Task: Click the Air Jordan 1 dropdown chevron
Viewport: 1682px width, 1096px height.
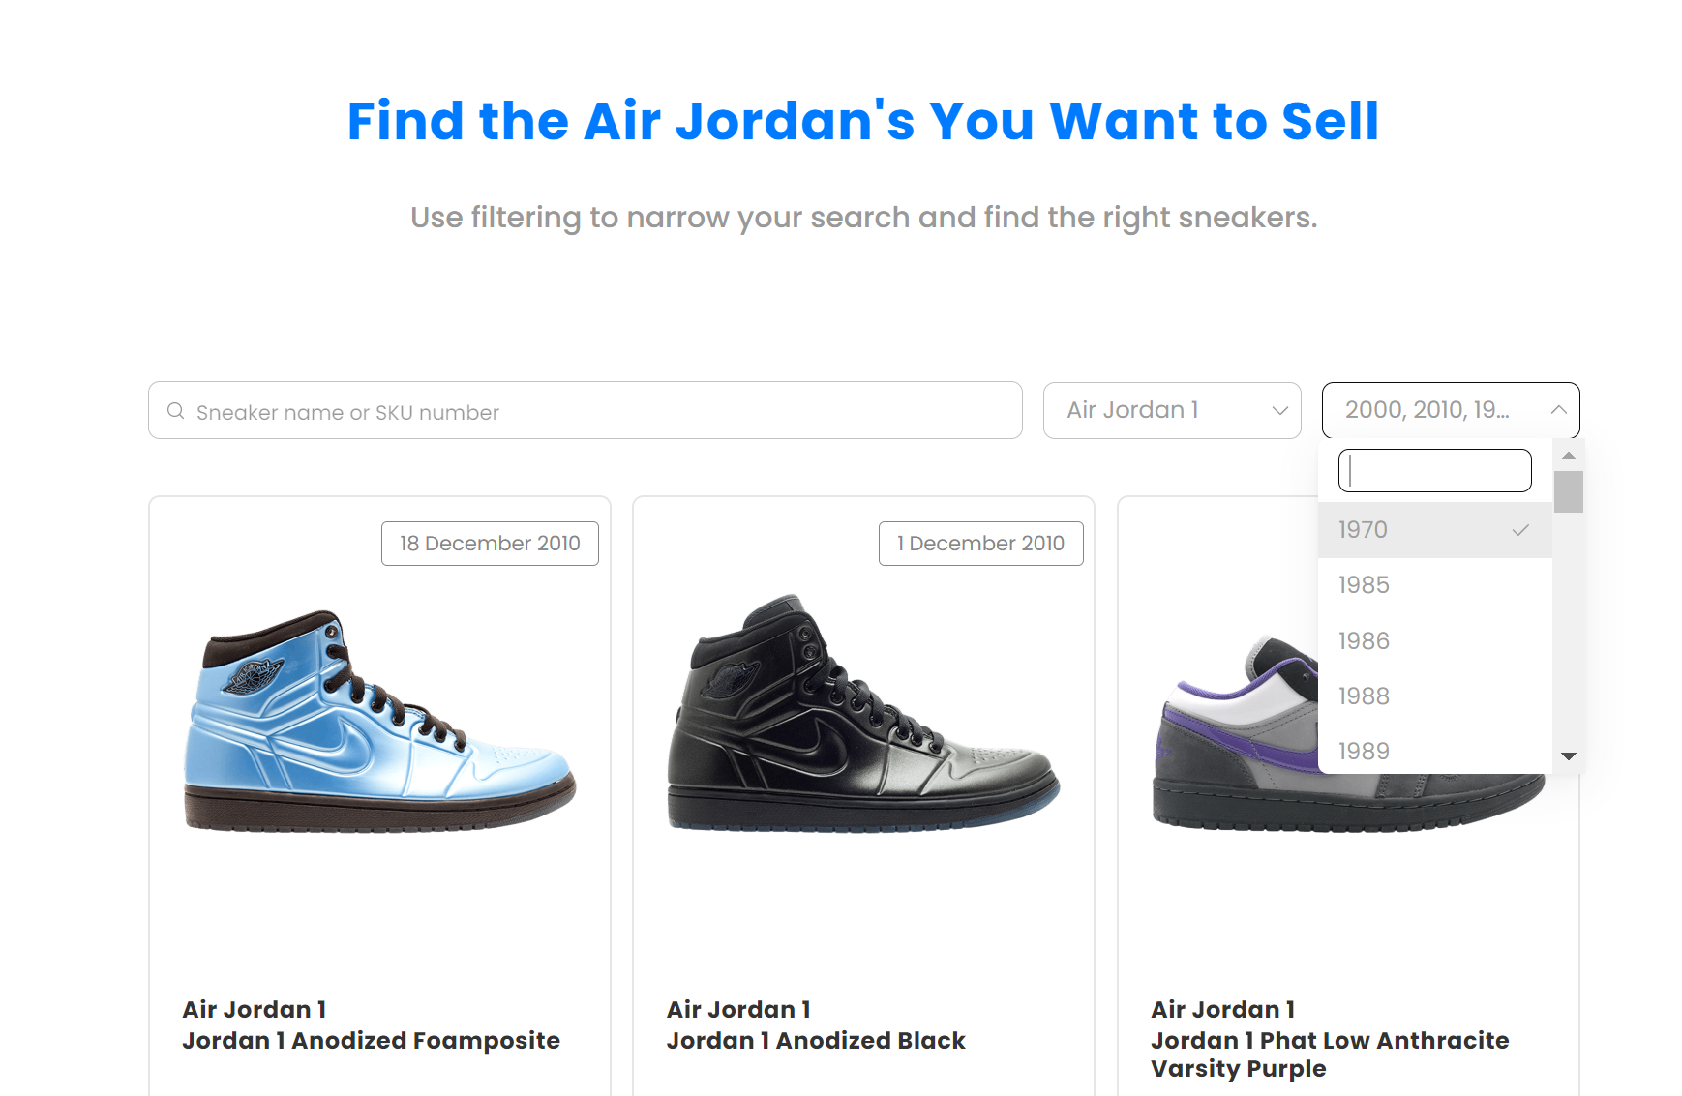Action: (x=1279, y=410)
